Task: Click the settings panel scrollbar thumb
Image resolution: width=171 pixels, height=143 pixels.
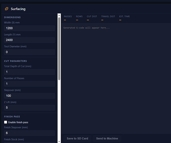Action: pos(59,49)
